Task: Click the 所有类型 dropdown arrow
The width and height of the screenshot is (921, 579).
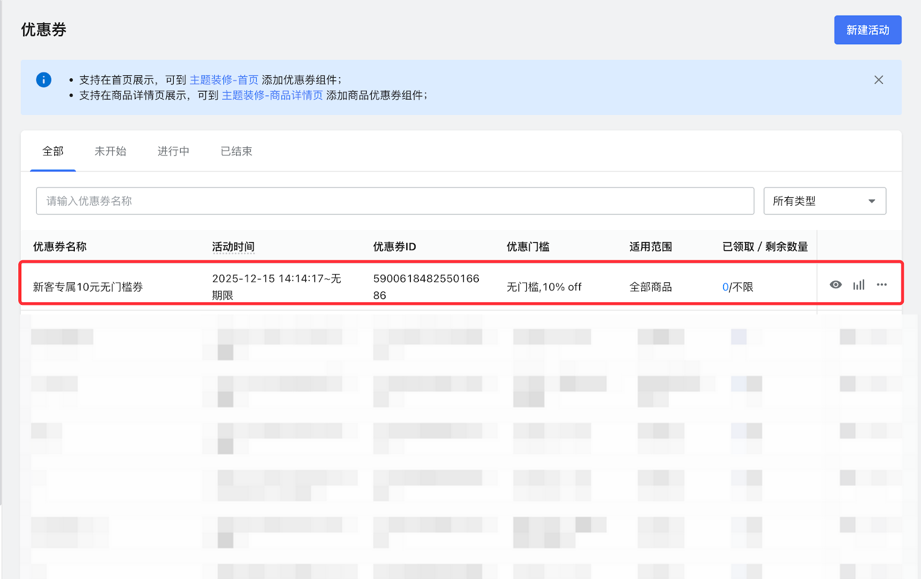Action: [871, 201]
